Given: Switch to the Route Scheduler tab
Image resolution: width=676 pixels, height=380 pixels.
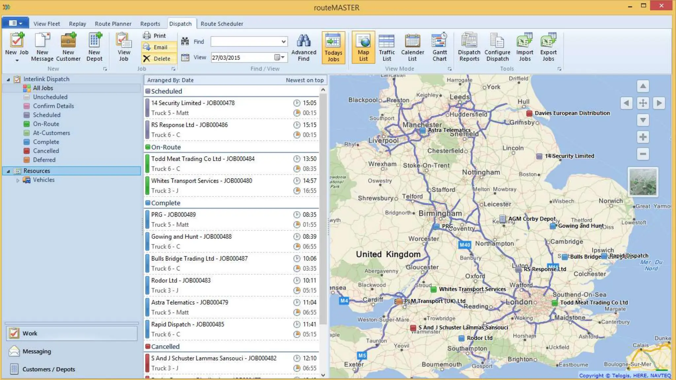Looking at the screenshot, I should [221, 24].
